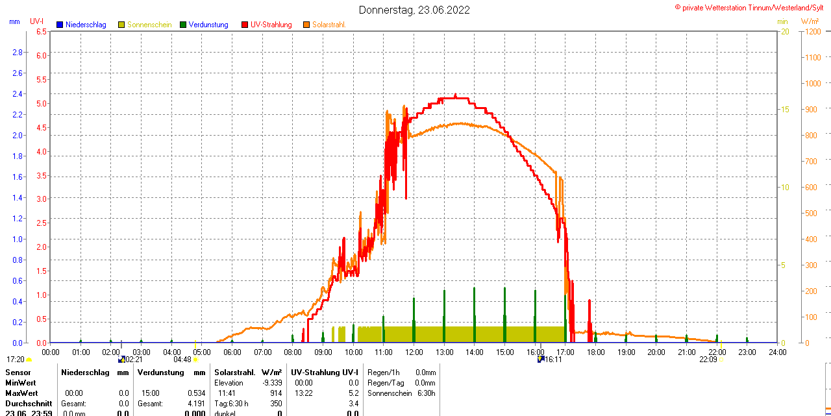The width and height of the screenshot is (831, 416).
Task: Click the Solarstrahl. max value 914
Action: pyautogui.click(x=276, y=393)
